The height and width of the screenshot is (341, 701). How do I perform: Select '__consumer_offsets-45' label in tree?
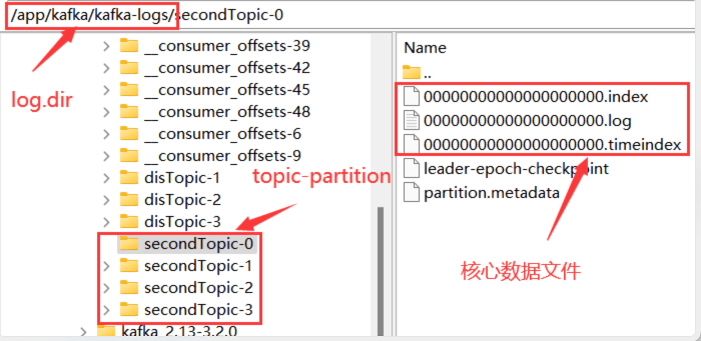click(227, 90)
